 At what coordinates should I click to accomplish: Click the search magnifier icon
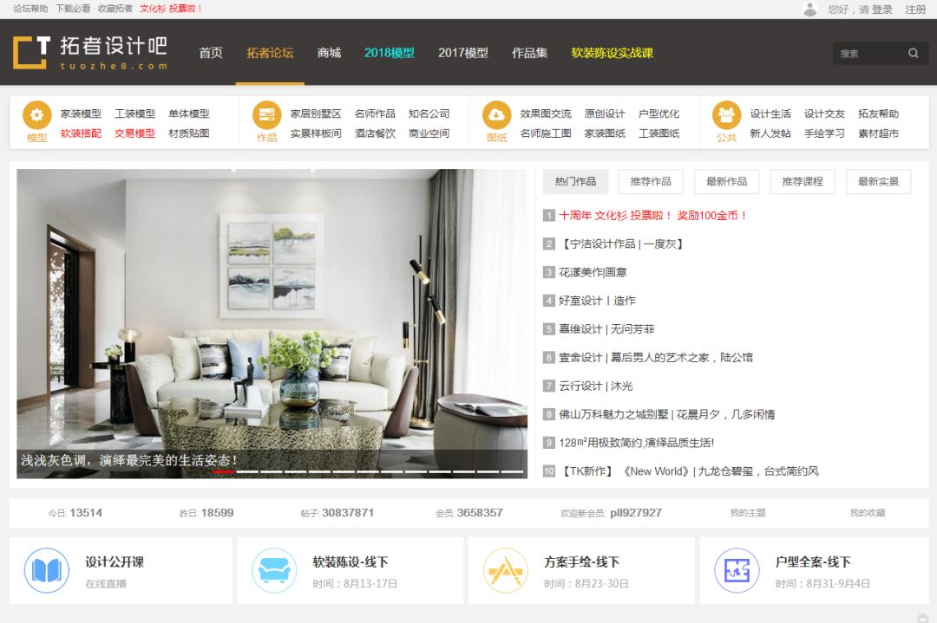coord(914,53)
